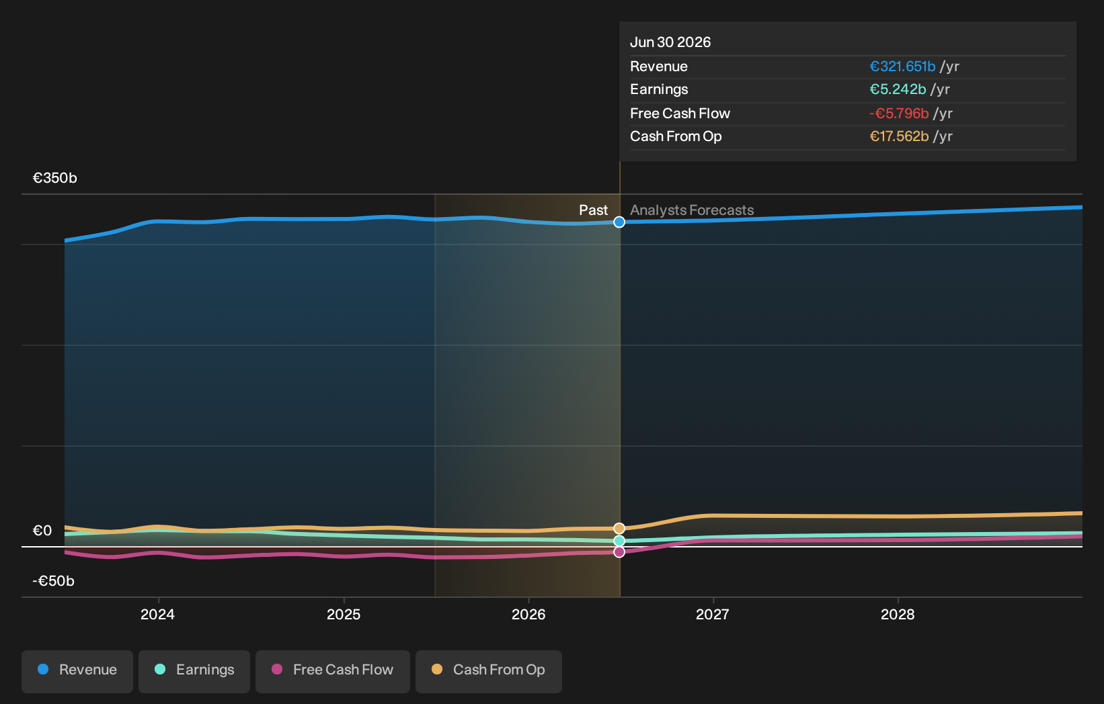Viewport: 1104px width, 704px height.
Task: Click the 2024 x-axis label
Action: [157, 615]
